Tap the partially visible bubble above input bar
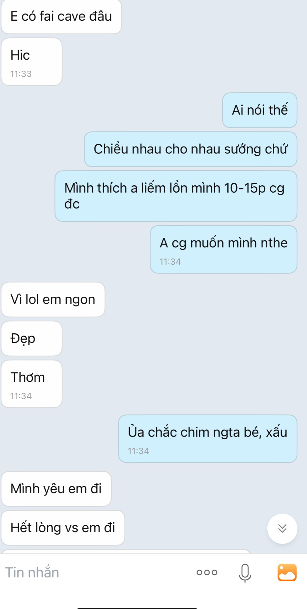The height and width of the screenshot is (609, 307). coord(126,551)
